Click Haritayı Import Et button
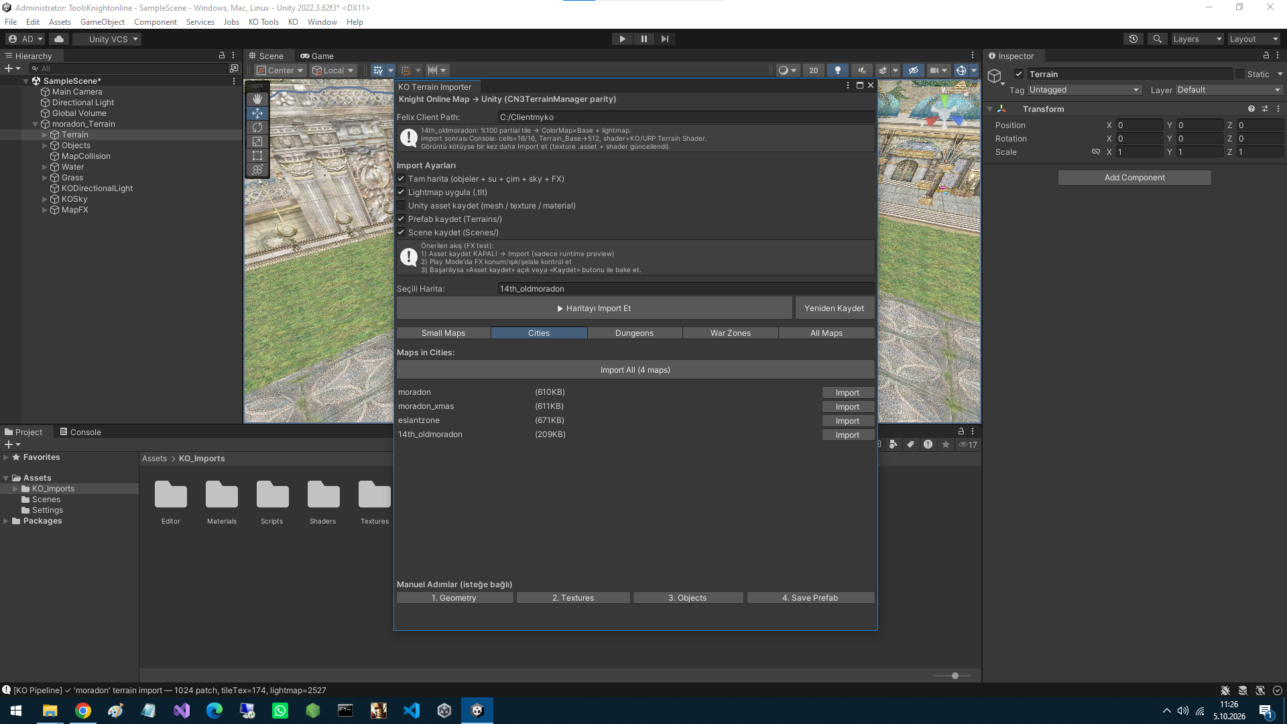This screenshot has width=1287, height=724. [595, 308]
